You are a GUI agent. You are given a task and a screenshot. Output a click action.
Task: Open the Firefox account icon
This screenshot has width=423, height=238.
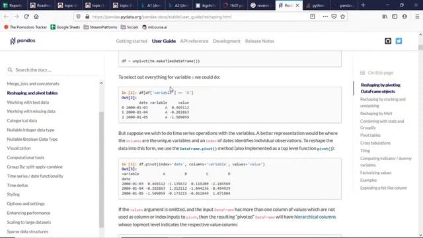(404, 17)
